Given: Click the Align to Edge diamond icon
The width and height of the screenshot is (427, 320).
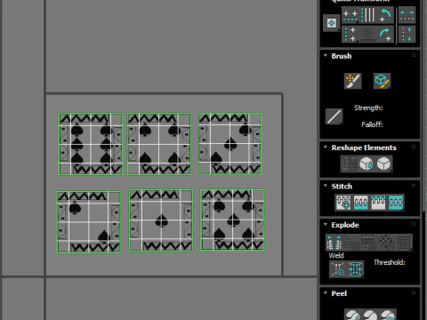Looking at the screenshot, I should pyautogui.click(x=368, y=35).
